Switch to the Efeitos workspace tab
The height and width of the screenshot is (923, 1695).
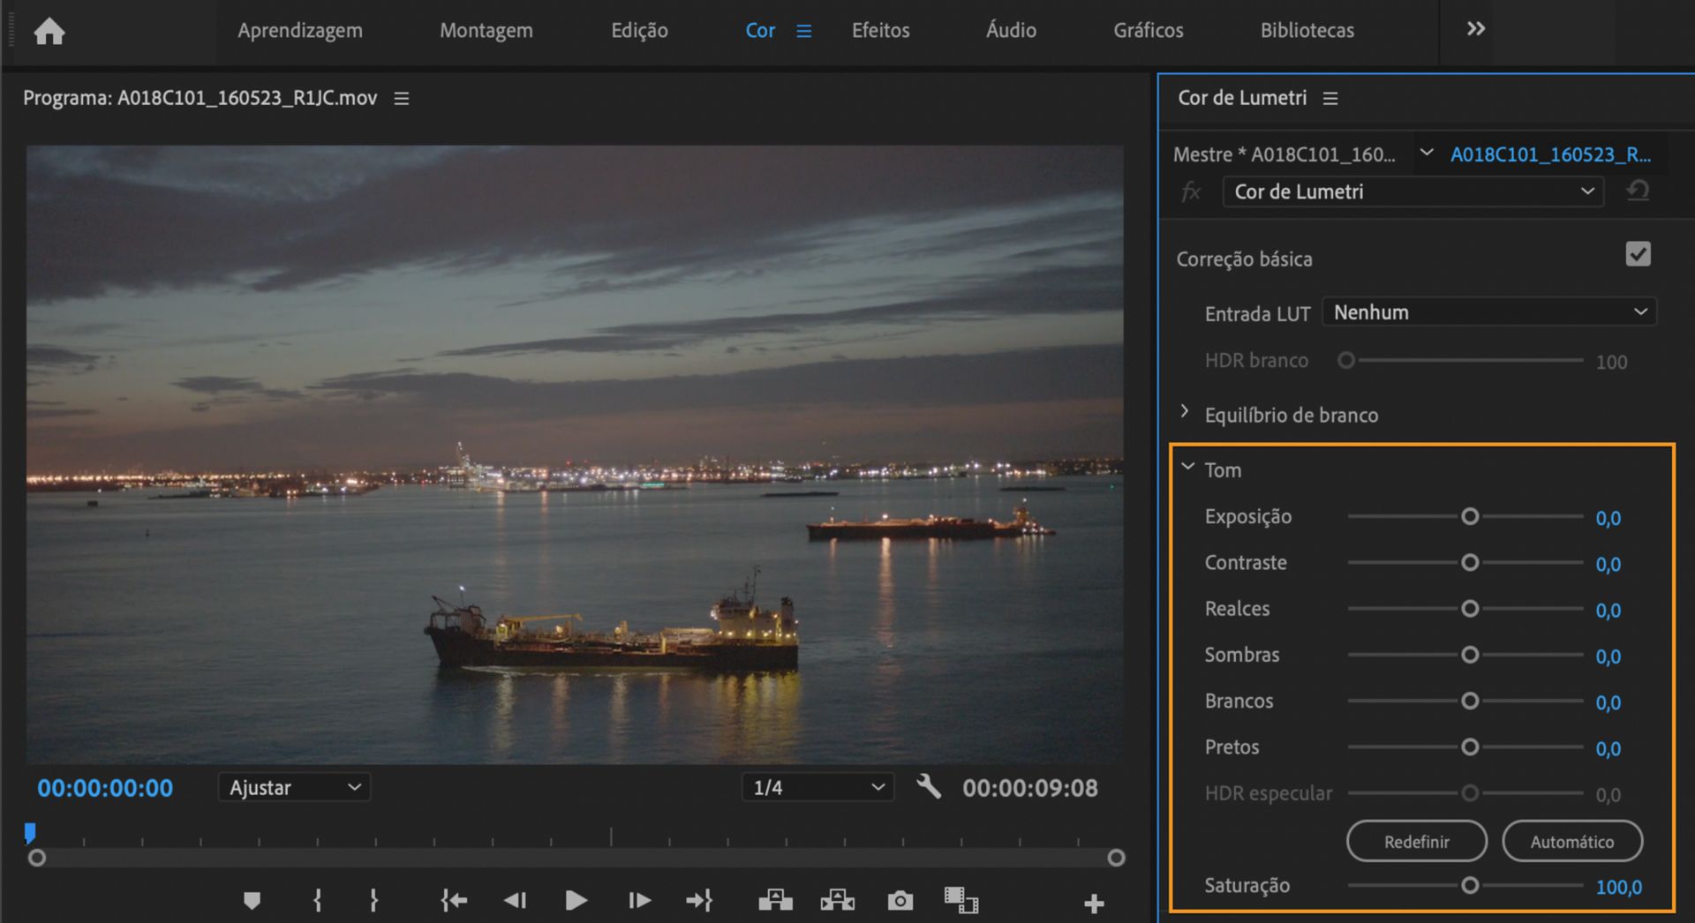click(880, 30)
